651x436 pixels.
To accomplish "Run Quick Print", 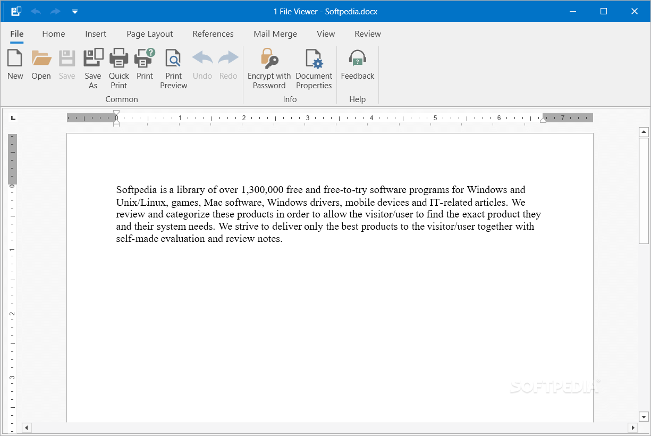I will coord(119,69).
